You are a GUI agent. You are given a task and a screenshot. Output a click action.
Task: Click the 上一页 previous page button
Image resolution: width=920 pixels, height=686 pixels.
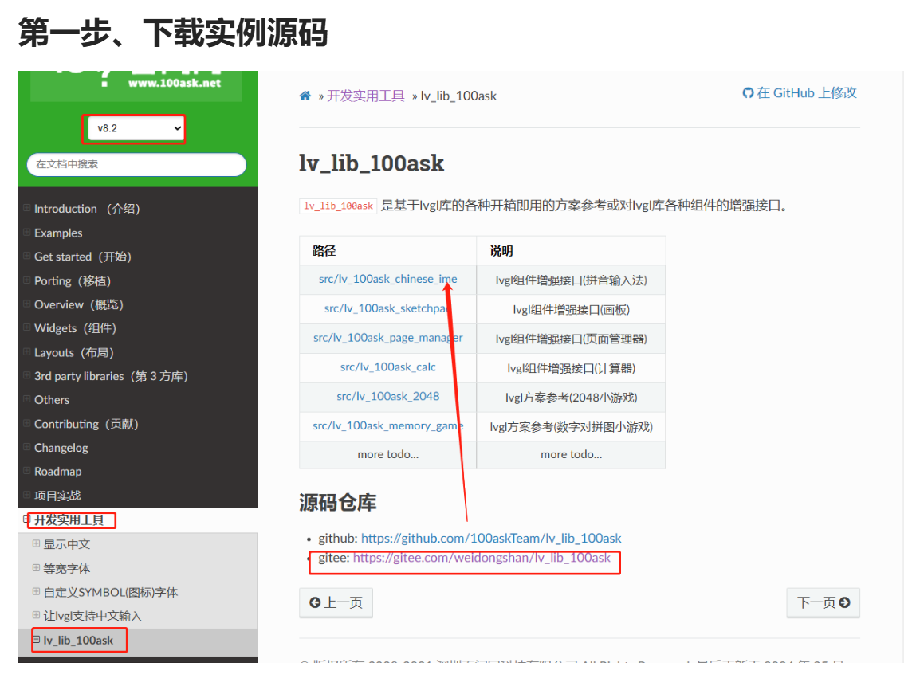[336, 603]
